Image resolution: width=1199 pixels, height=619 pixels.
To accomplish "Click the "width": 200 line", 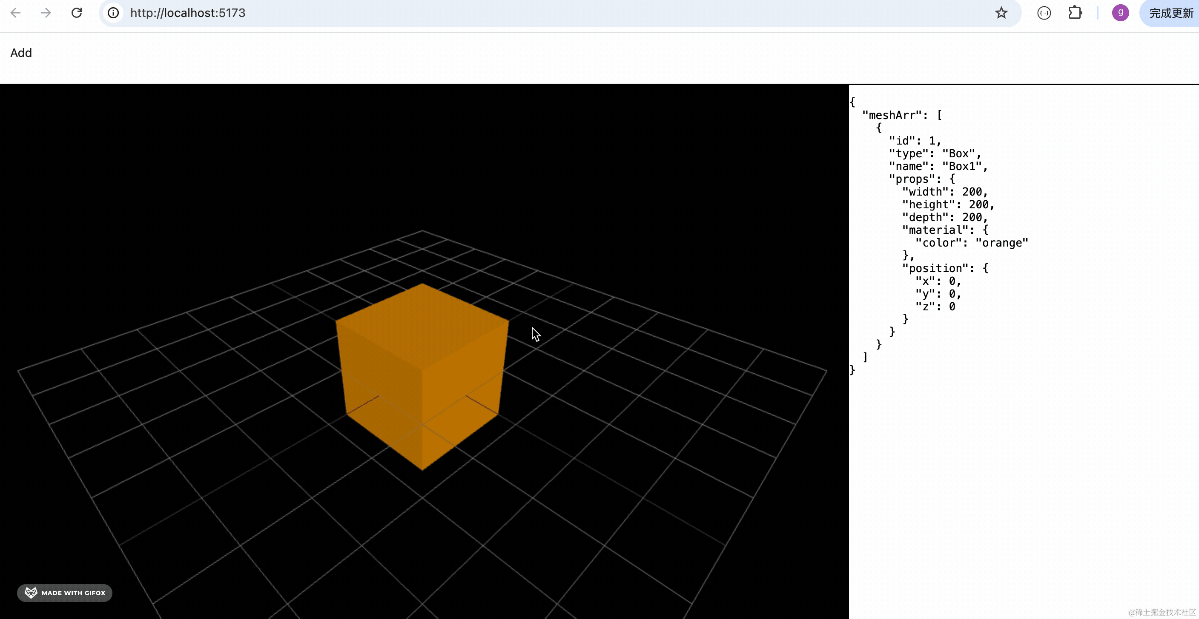I will click(945, 192).
